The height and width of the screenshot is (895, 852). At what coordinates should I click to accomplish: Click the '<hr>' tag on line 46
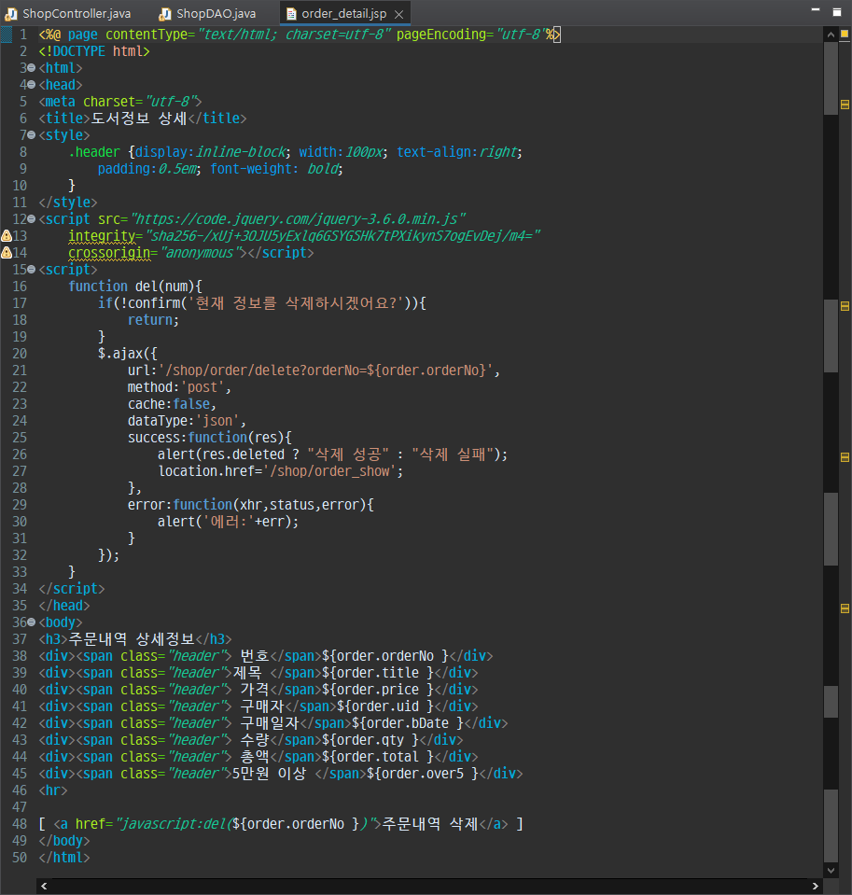(x=53, y=790)
